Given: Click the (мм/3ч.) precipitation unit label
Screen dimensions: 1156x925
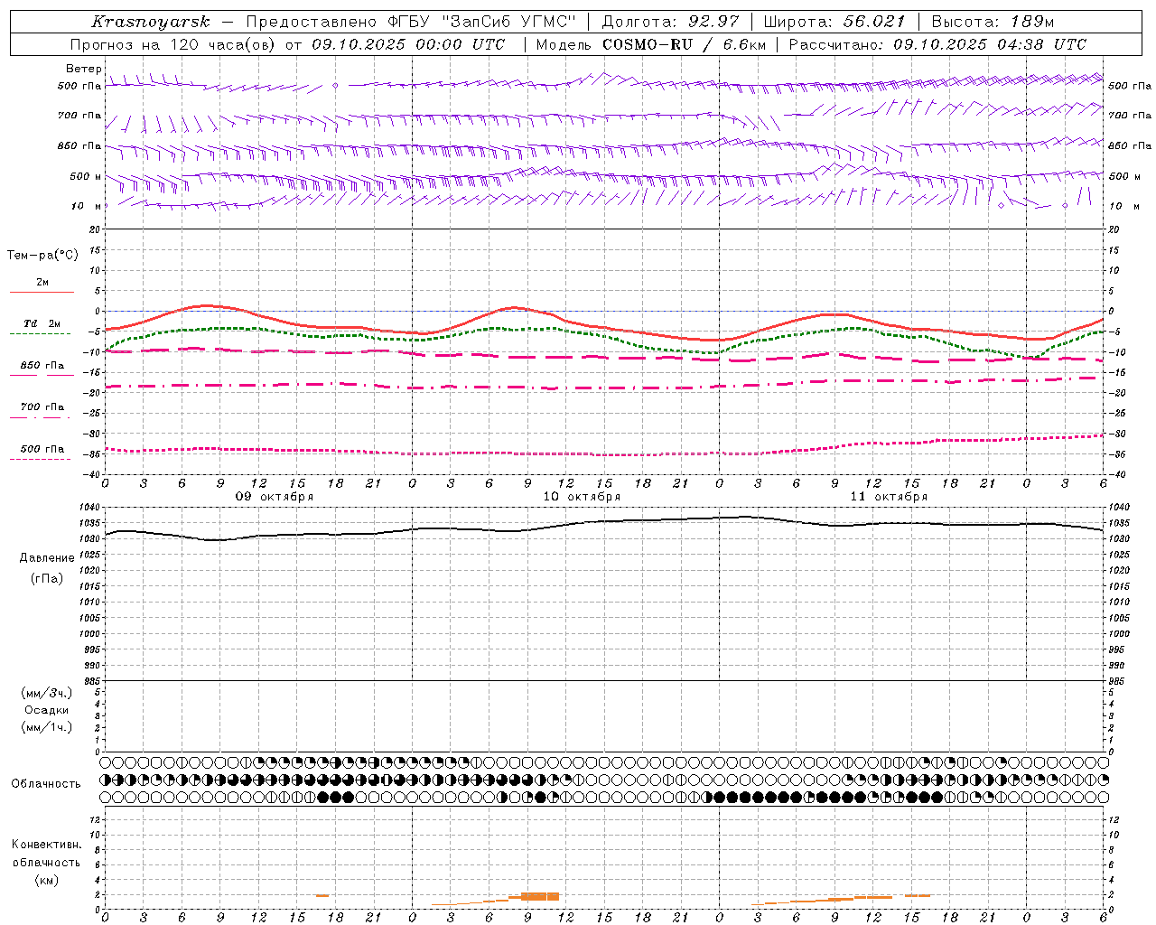Looking at the screenshot, I should (x=47, y=693).
